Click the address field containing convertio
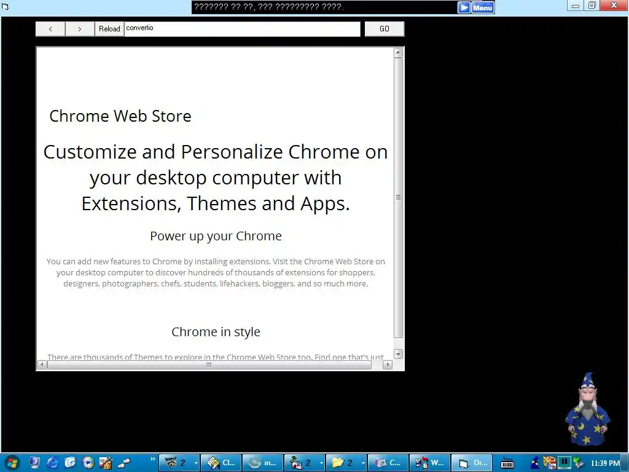Viewport: 629px width, 472px height. pyautogui.click(x=242, y=29)
